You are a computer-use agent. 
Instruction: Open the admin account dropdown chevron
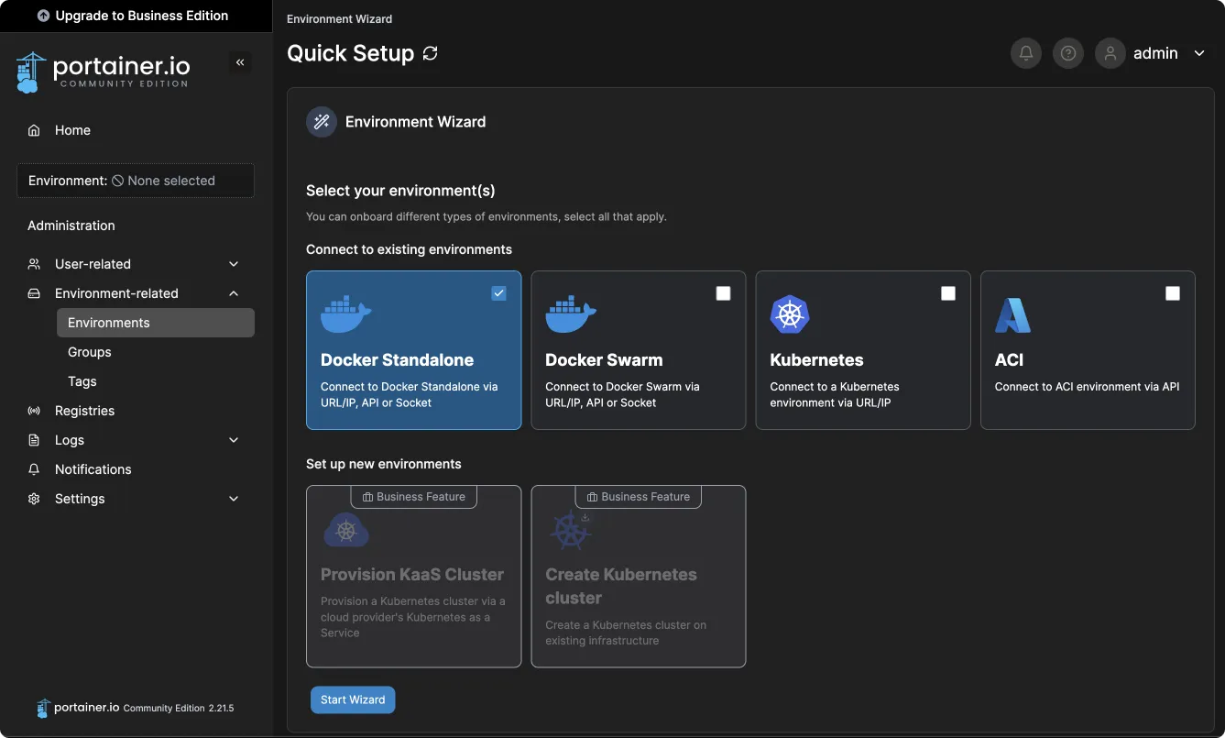[1199, 53]
